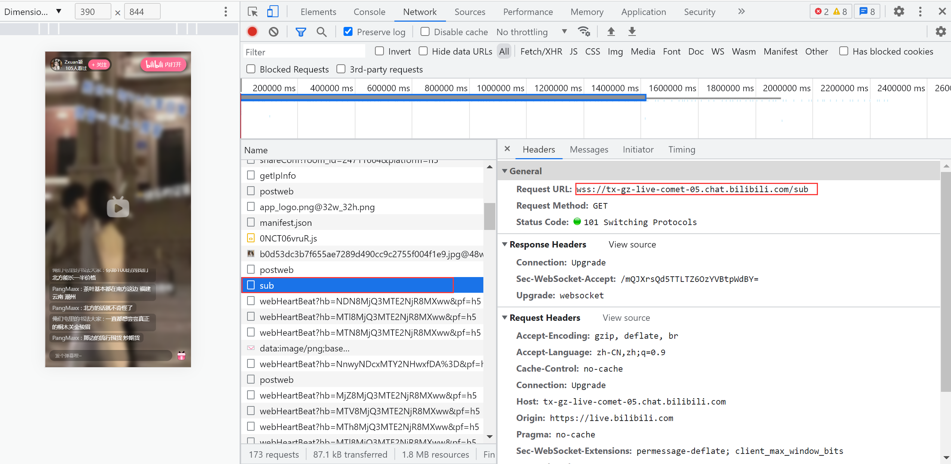Click the errors and warnings counter
The width and height of the screenshot is (951, 464).
(831, 12)
